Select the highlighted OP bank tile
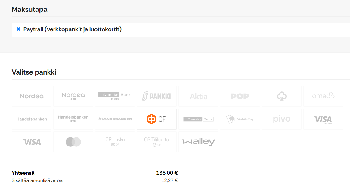 coord(156,119)
